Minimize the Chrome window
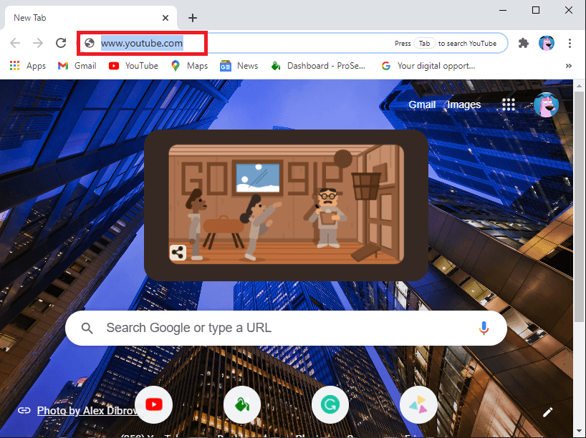The image size is (586, 438). [503, 10]
